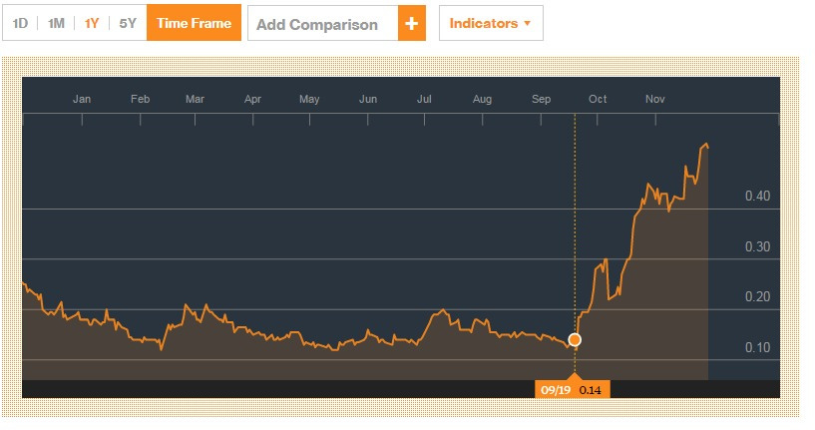Click the Jan label on the month axis
The width and height of the screenshot is (815, 430).
(x=82, y=99)
